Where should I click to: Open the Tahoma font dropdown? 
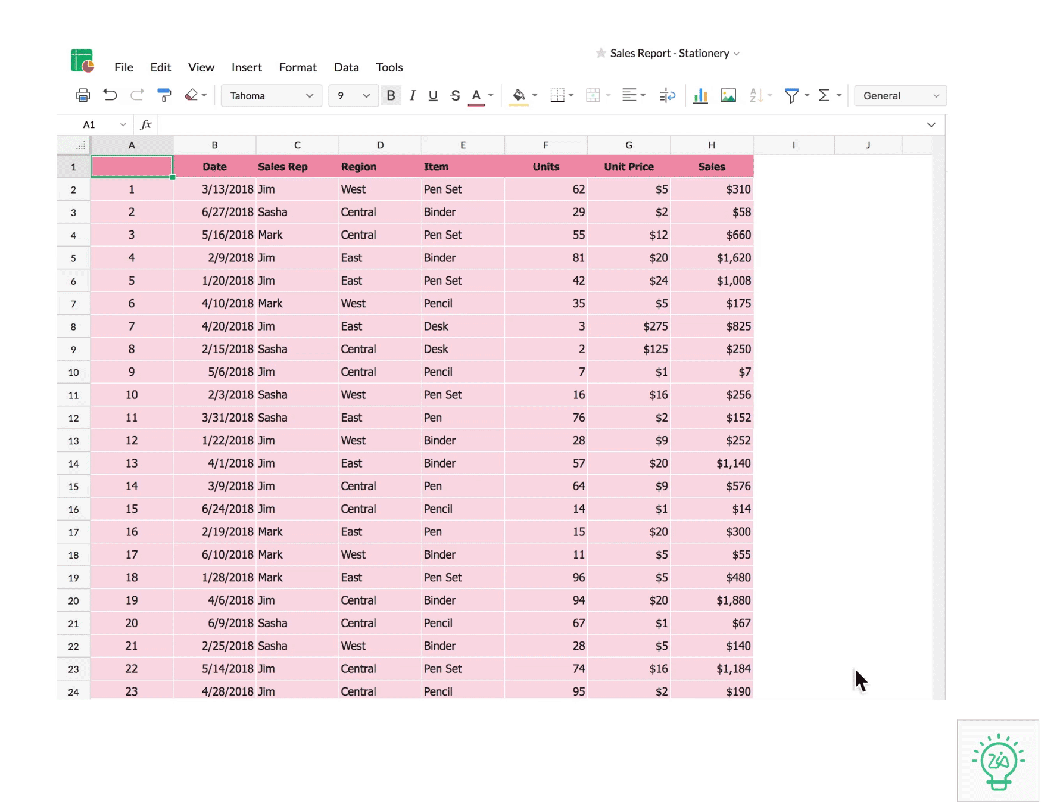point(271,95)
